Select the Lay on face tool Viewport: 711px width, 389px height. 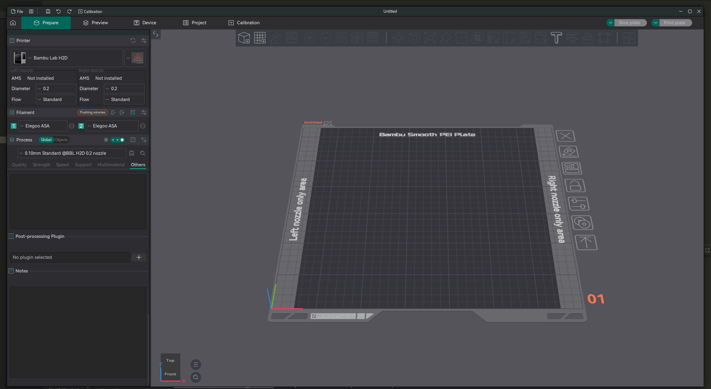(x=446, y=38)
